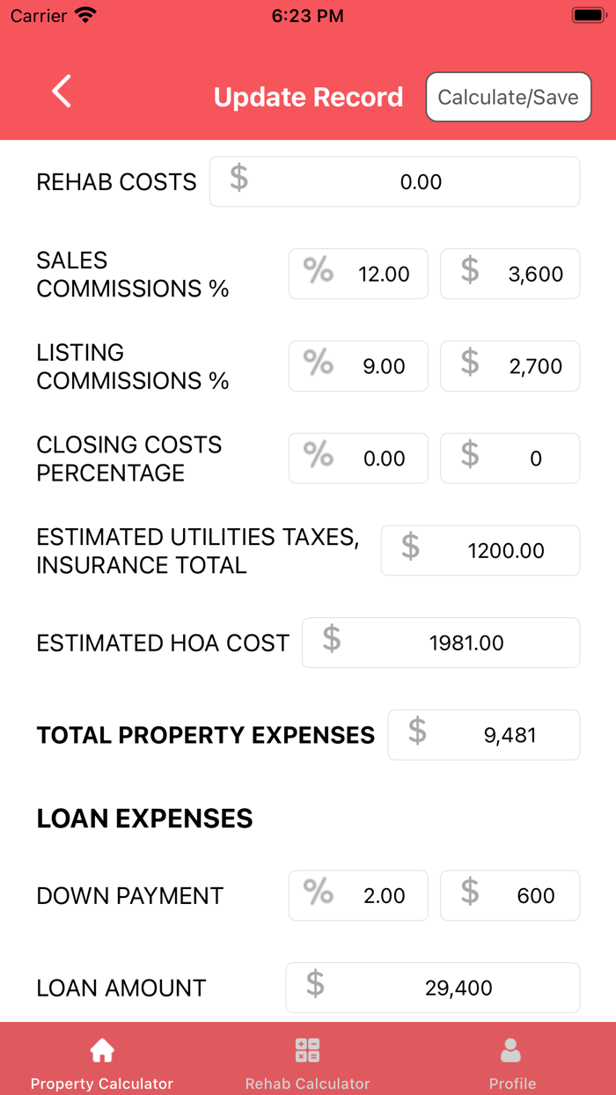
Task: Tap the Profile person icon
Action: [x=511, y=1048]
